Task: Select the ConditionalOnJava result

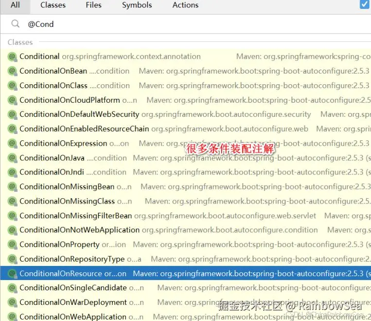Action: click(x=186, y=158)
